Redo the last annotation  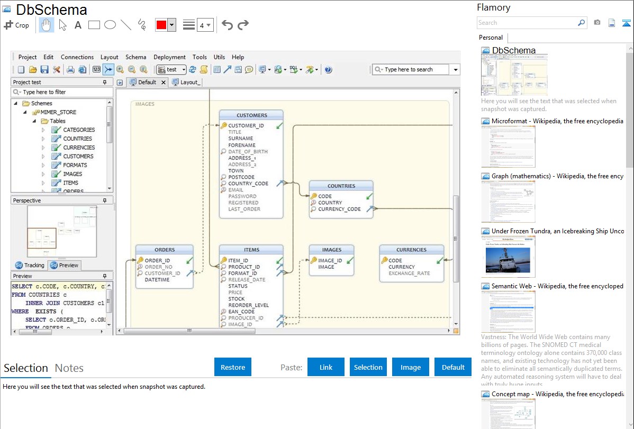pos(243,25)
